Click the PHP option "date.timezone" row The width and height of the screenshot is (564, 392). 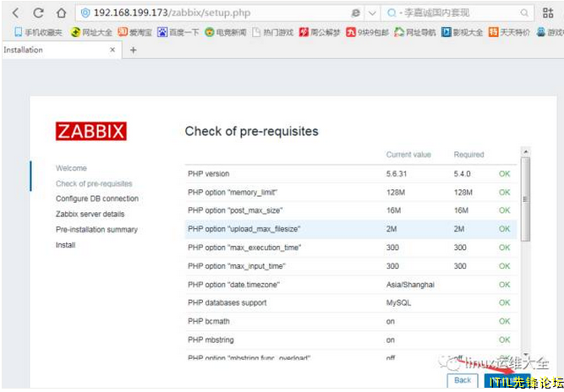[351, 285]
